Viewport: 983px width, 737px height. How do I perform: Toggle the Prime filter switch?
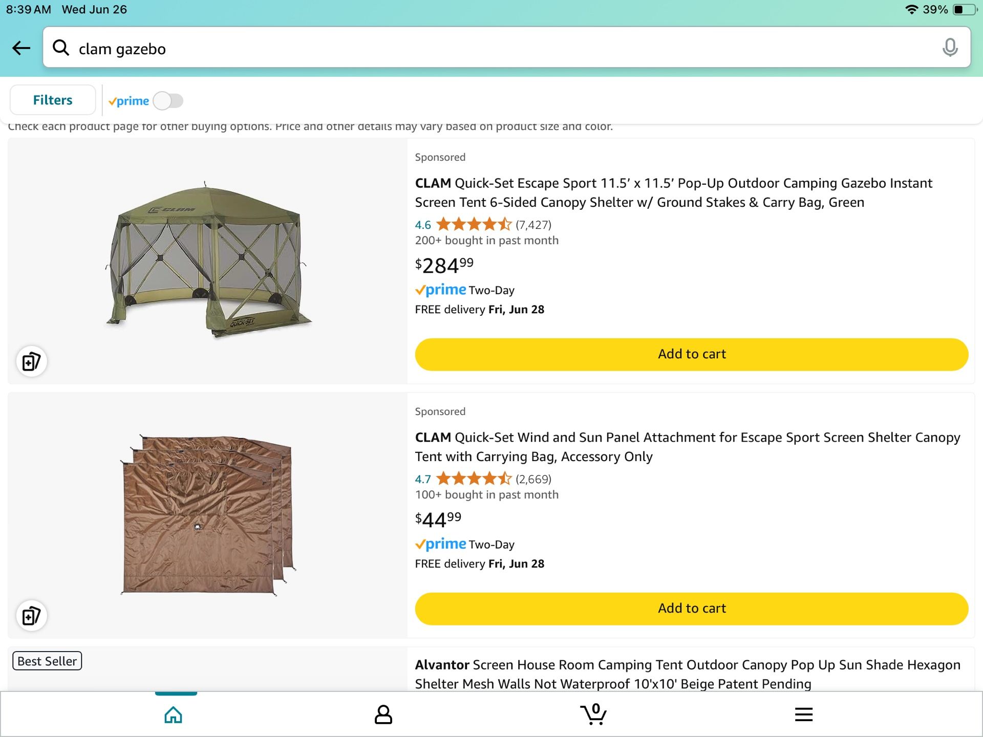coord(168,101)
